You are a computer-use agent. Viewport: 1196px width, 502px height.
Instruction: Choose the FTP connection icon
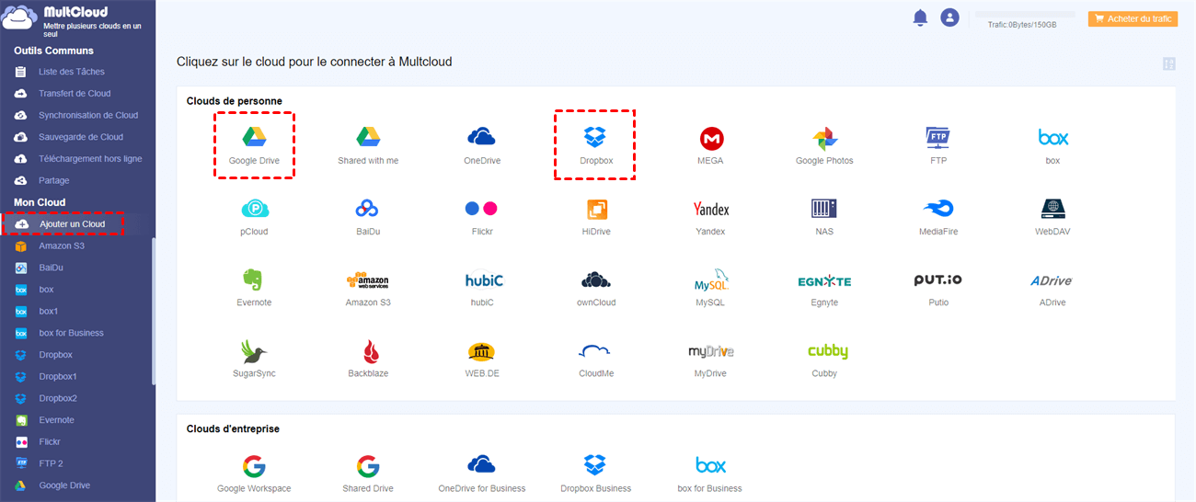[x=937, y=138]
